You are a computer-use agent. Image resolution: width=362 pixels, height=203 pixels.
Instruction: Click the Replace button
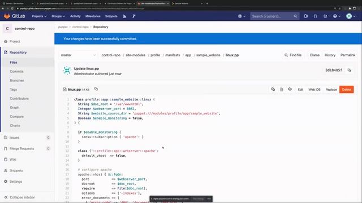point(331,90)
